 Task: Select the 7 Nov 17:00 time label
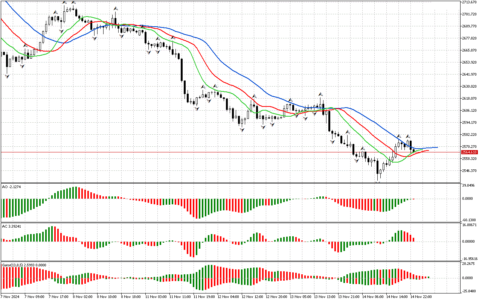[x=59, y=297]
